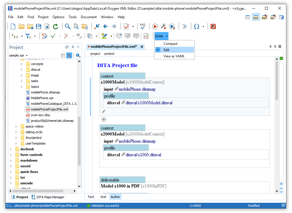Save the file with the floppy disk icon
The width and height of the screenshot is (292, 213).
[39, 26]
